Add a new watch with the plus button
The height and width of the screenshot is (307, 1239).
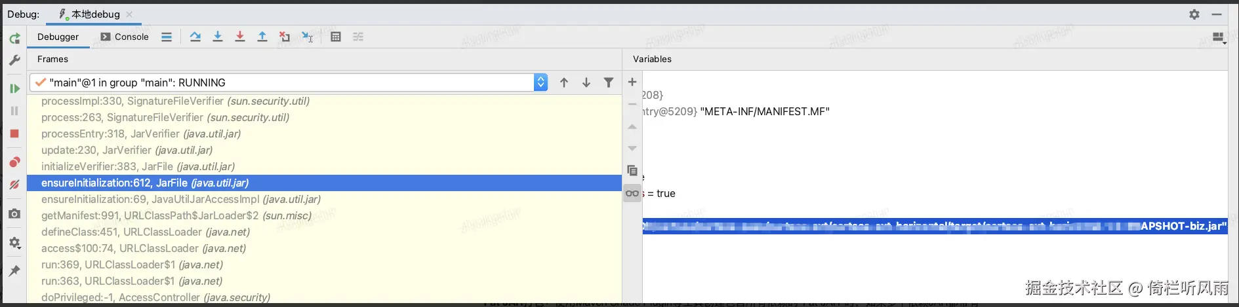tap(632, 82)
